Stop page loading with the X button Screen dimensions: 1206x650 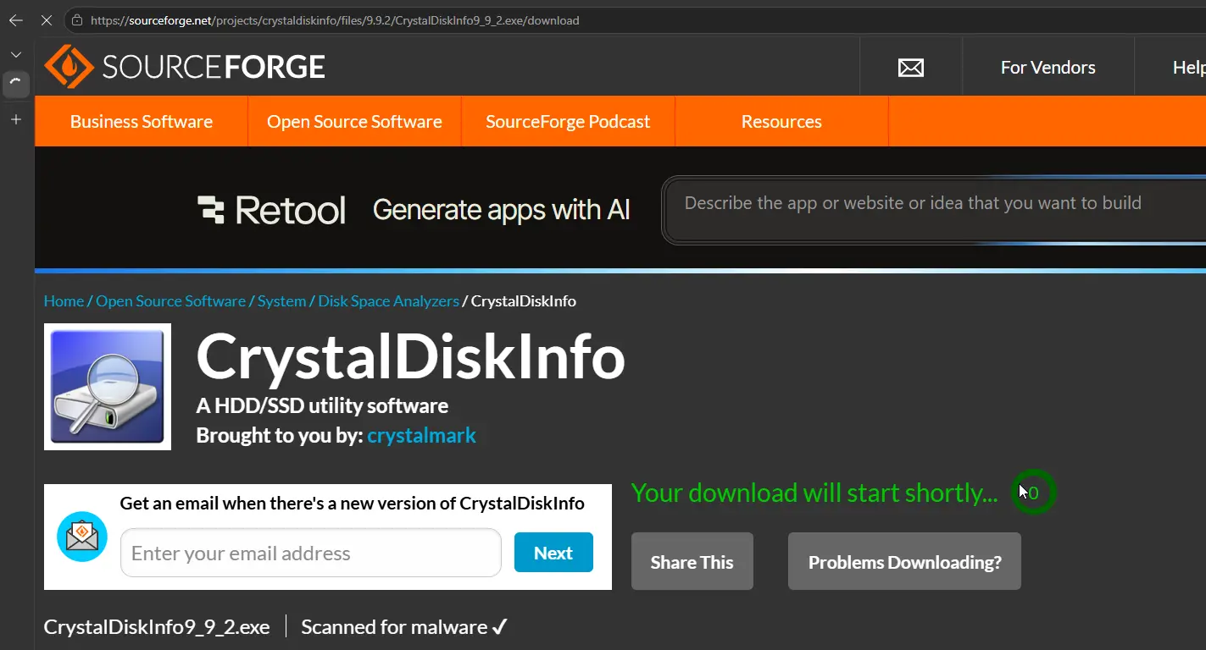47,20
